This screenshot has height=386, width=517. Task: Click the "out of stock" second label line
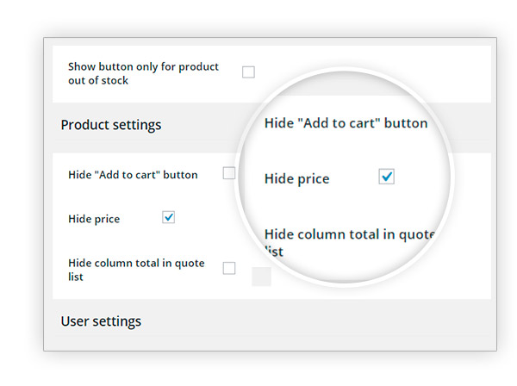pos(98,80)
